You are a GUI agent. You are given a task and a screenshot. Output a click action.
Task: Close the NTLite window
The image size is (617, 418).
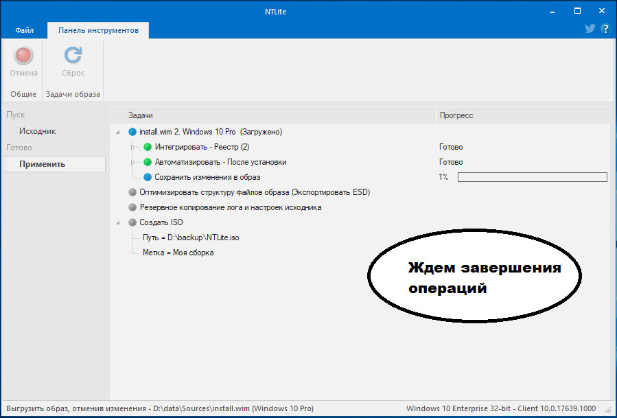pyautogui.click(x=602, y=12)
